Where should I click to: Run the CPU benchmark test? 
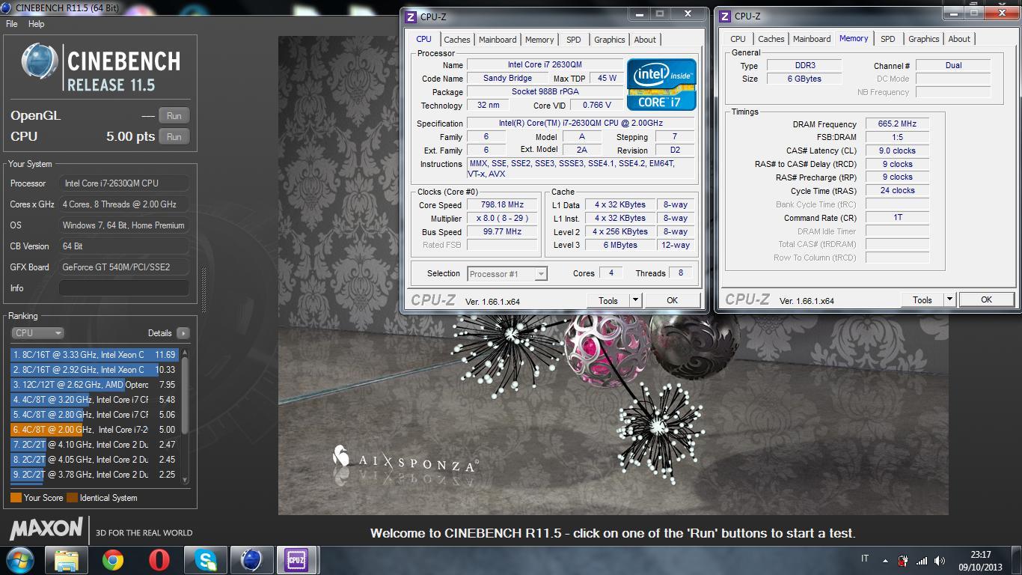tap(174, 137)
